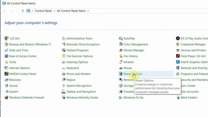Click the Date and Time icon
The image size is (208, 117).
point(6,50)
